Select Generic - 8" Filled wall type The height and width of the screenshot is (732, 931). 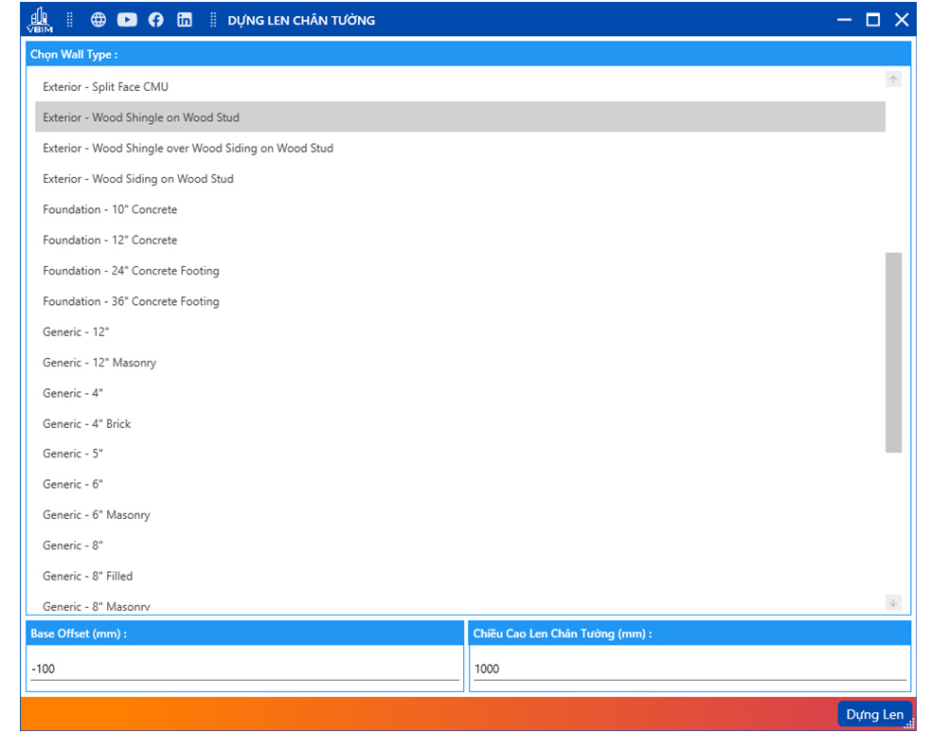pyautogui.click(x=88, y=576)
